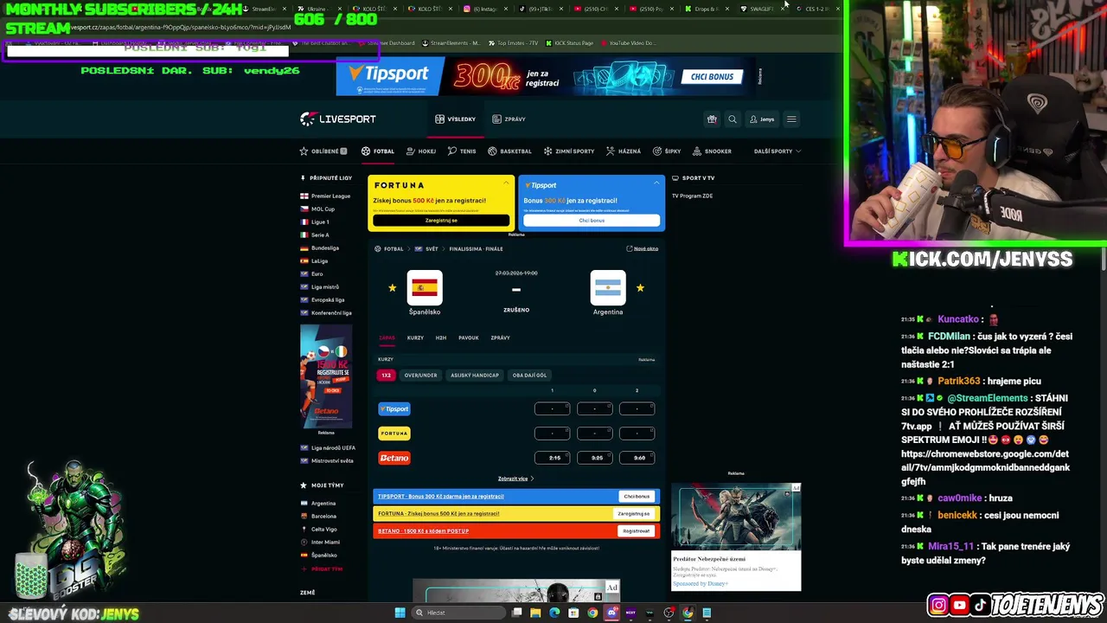The height and width of the screenshot is (623, 1107).
Task: Open Discord from taskbar
Action: coord(611,613)
